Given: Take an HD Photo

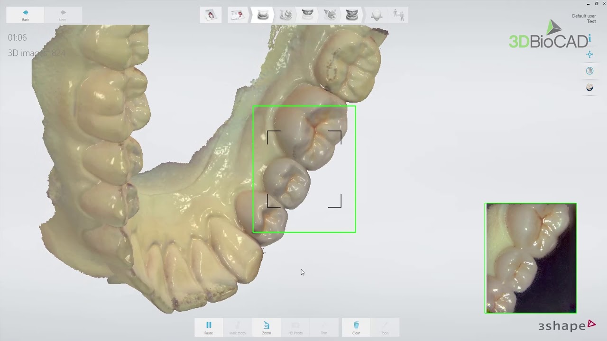Looking at the screenshot, I should click(x=295, y=327).
